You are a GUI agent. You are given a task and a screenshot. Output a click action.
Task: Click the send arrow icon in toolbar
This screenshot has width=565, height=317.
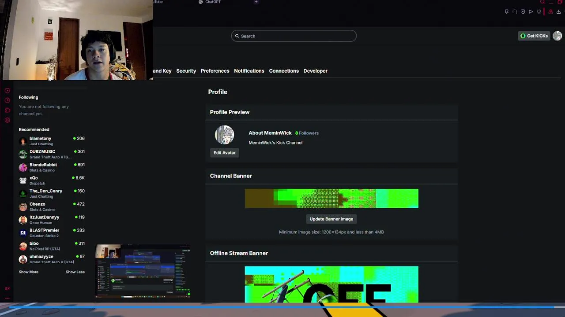531,12
